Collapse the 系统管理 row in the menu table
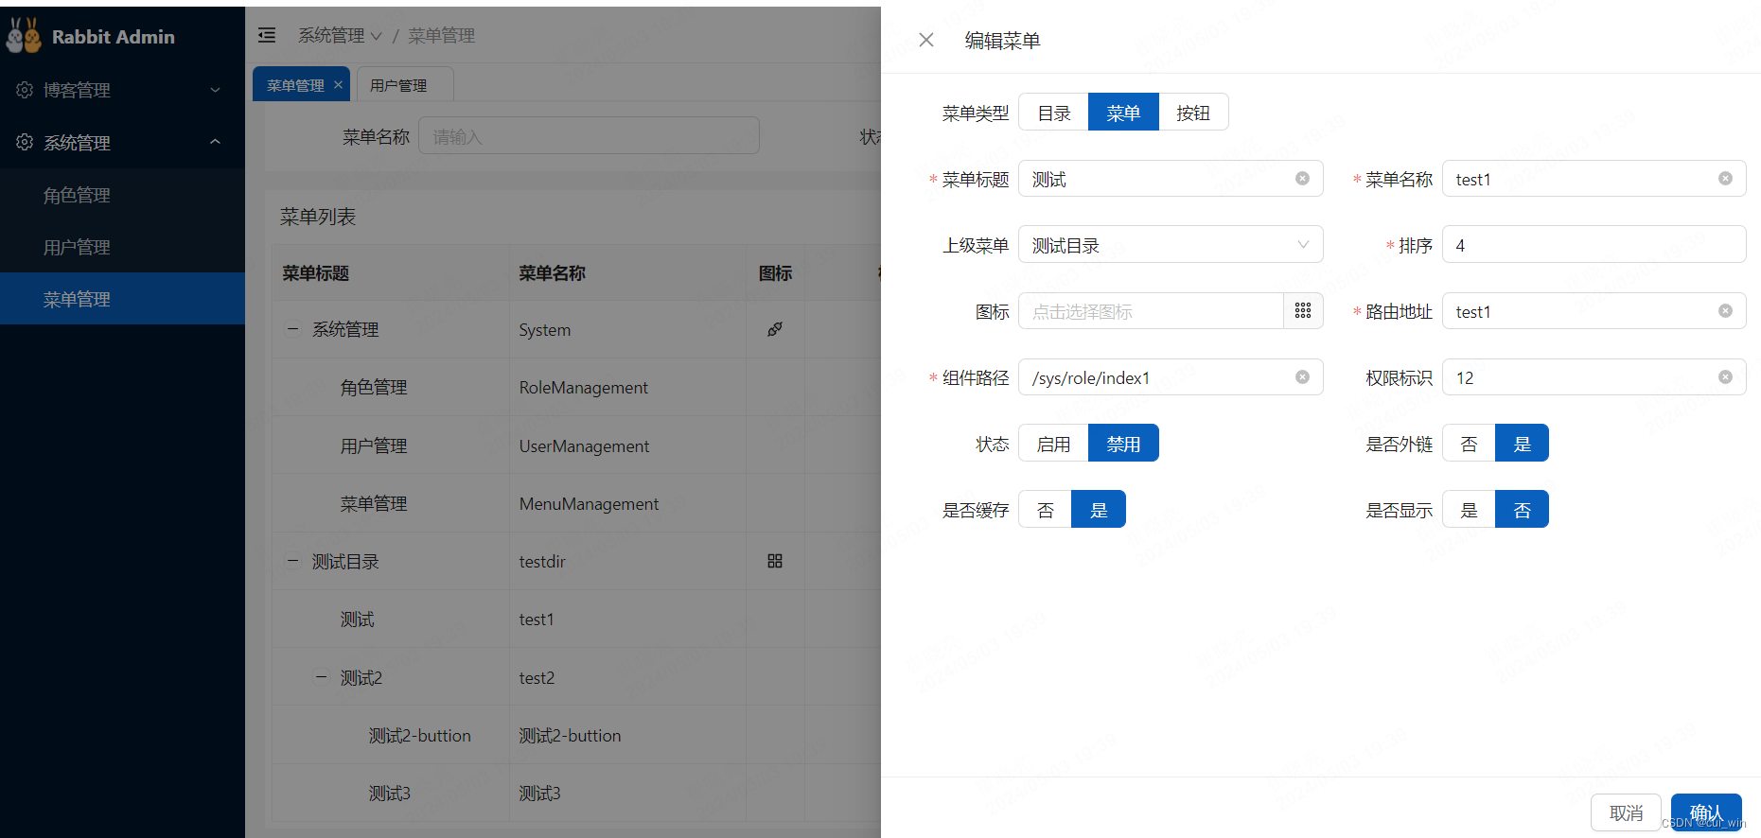 292,329
